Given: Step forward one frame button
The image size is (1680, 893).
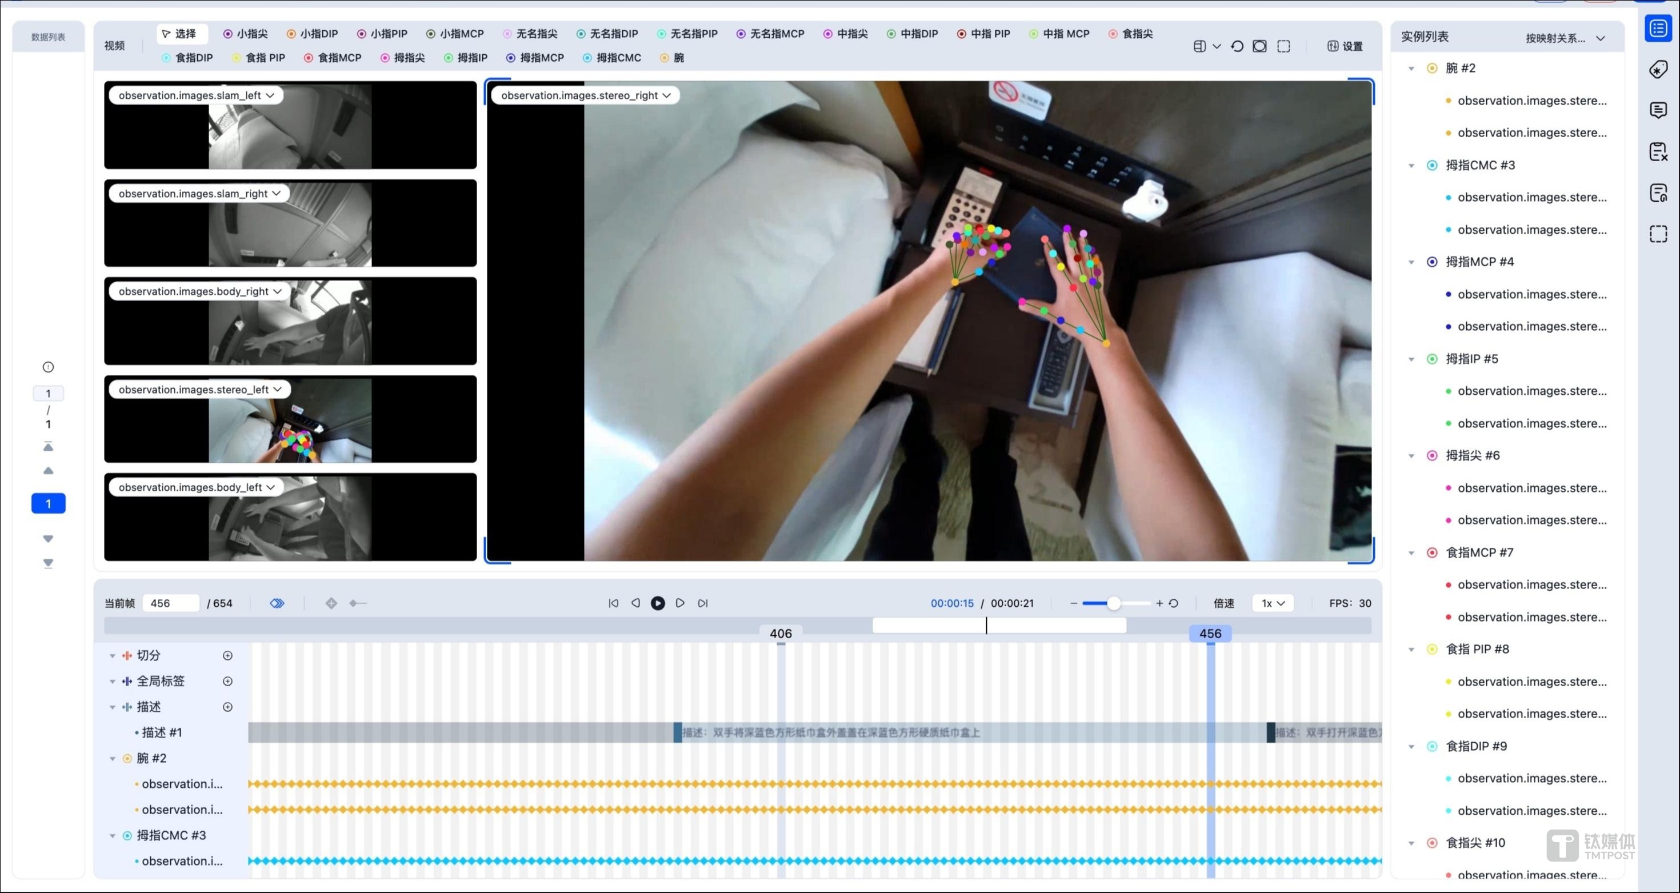Looking at the screenshot, I should click(680, 603).
